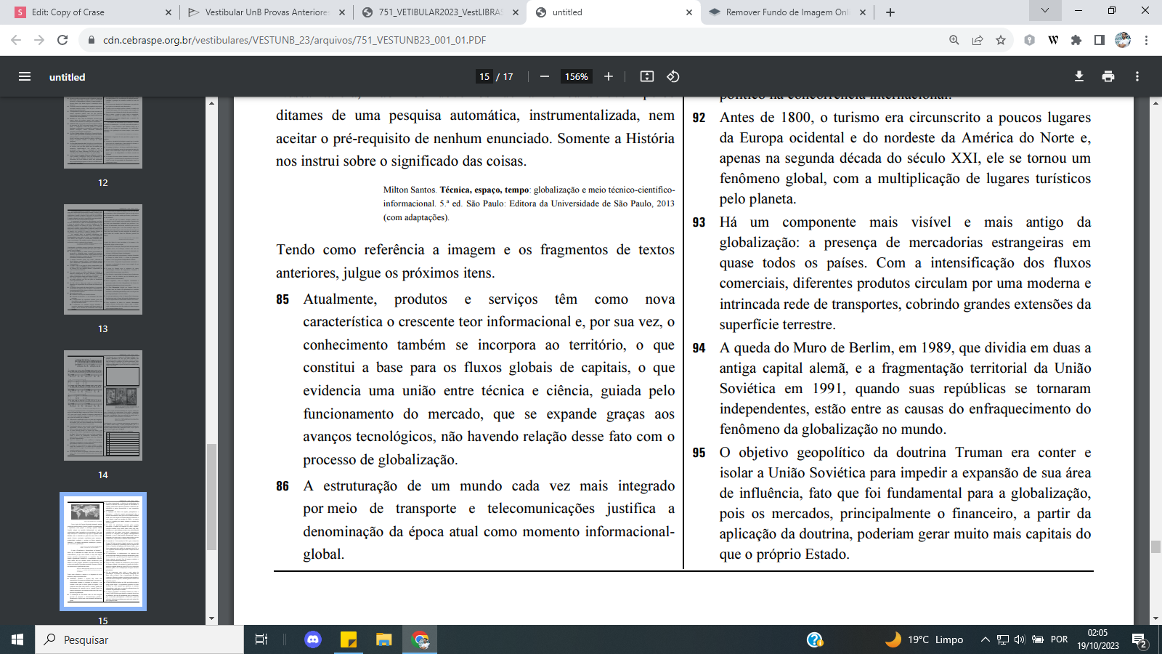Go back to previous page in browser
The width and height of the screenshot is (1162, 654).
16,40
